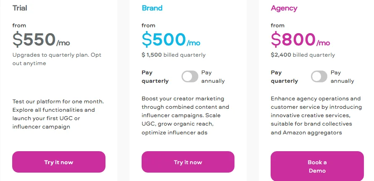Toggle the Agency plan billing switch

click(319, 76)
